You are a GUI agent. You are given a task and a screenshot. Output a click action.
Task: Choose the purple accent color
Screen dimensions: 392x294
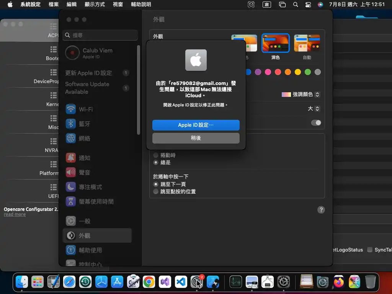click(258, 72)
